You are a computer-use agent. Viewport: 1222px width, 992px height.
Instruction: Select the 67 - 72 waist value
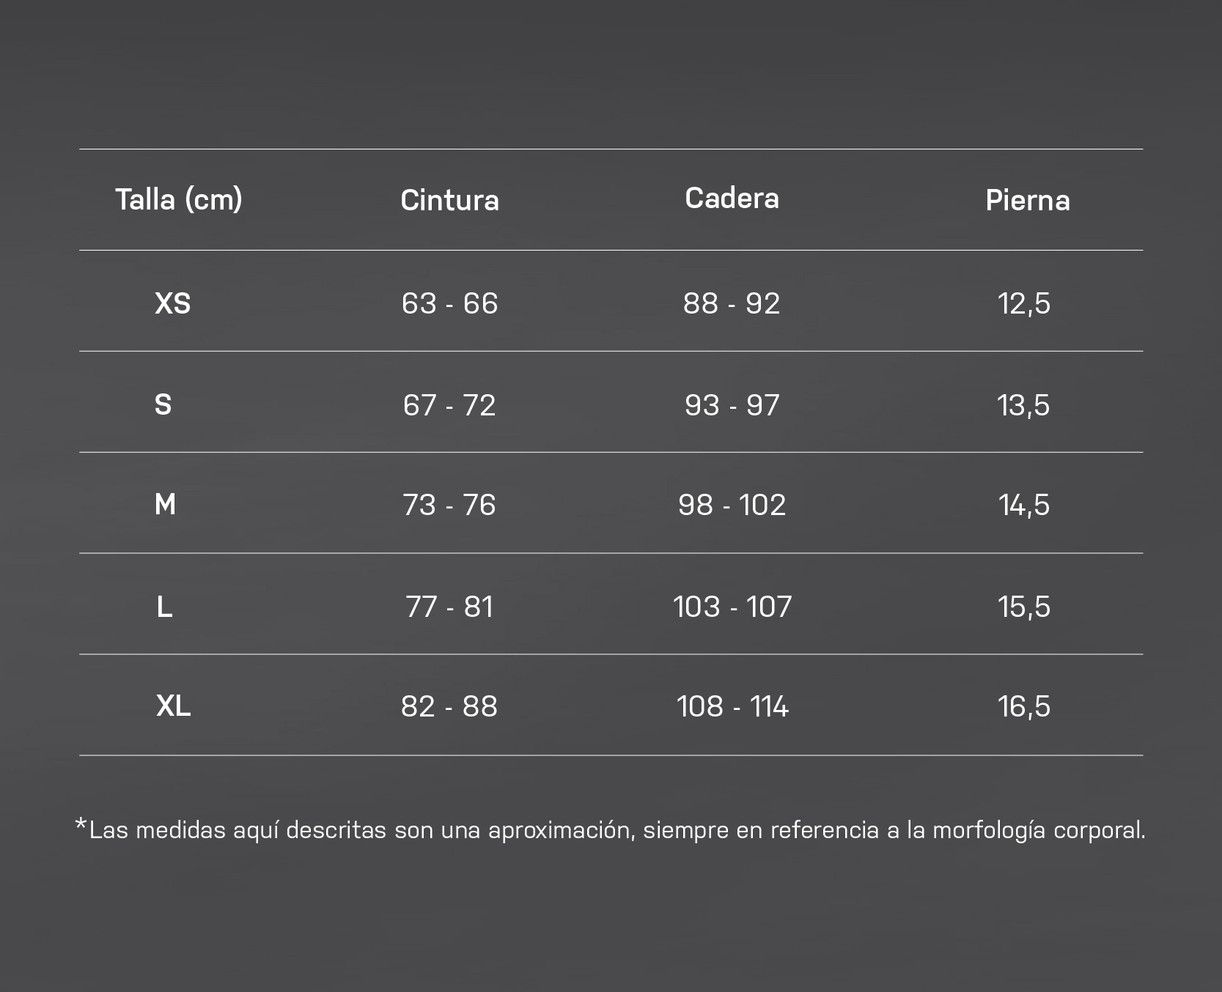coord(449,404)
